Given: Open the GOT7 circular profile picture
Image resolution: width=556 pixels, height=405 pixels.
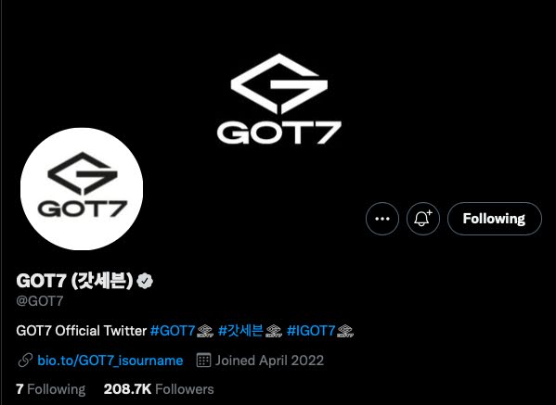Looking at the screenshot, I should click(x=82, y=189).
